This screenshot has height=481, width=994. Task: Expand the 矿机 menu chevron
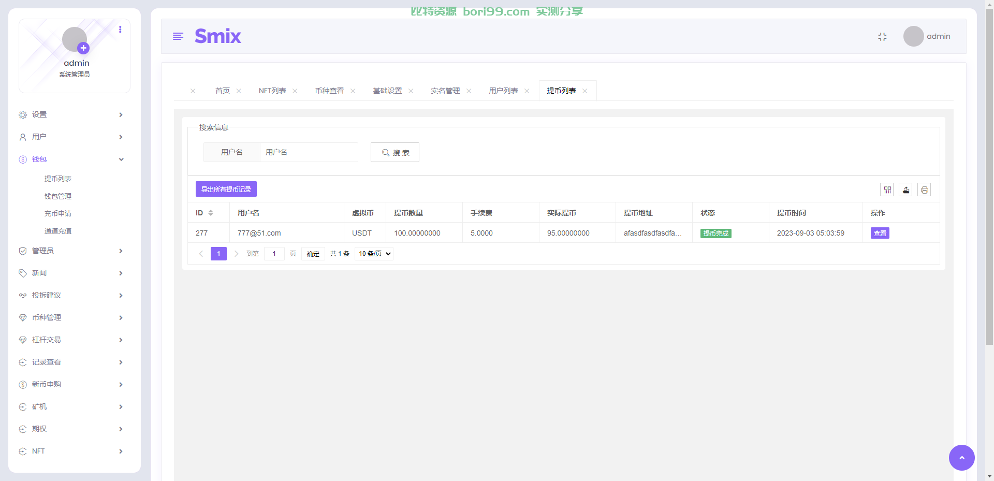click(121, 407)
